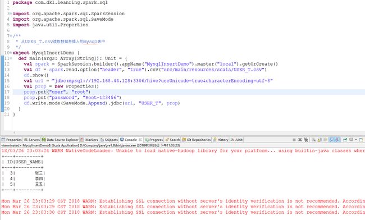Viewport: 365px width, 220px height.
Task: Click the jdbc:mysql URL string
Action: point(162,81)
